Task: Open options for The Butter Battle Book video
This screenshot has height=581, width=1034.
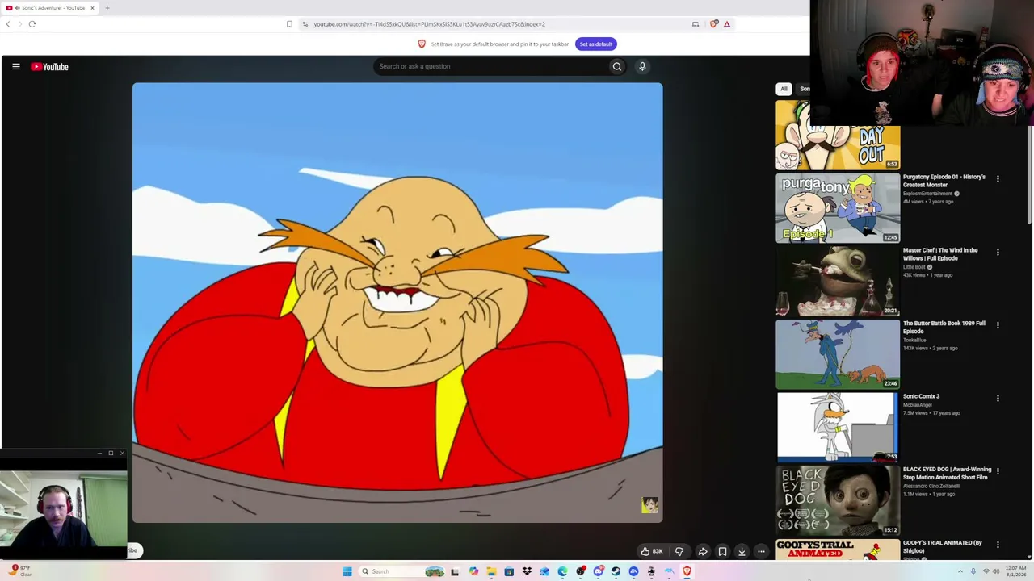Action: tap(998, 325)
